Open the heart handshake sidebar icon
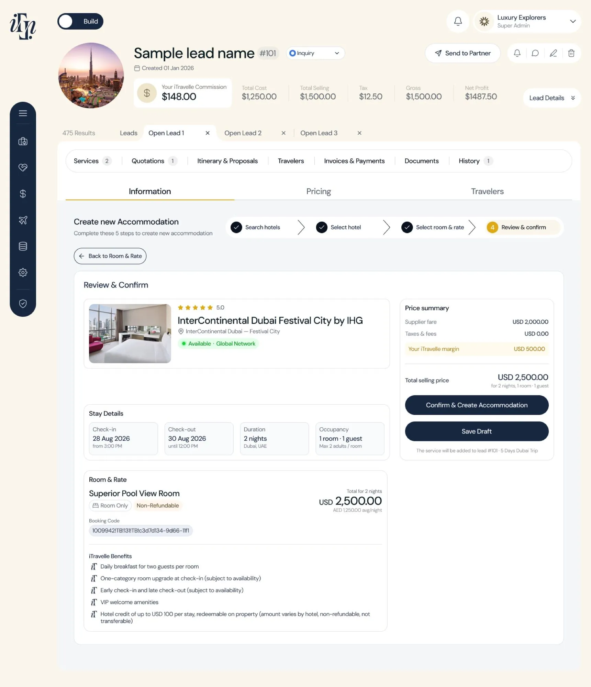This screenshot has height=687, width=591. pos(23,167)
